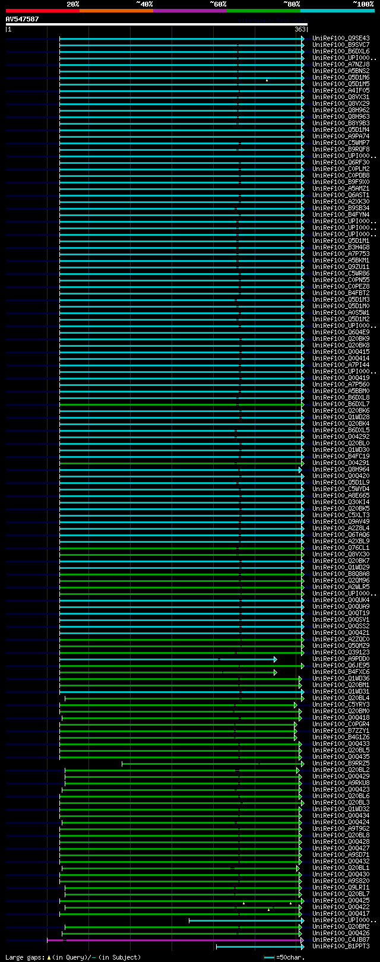
Task: Select the UniRef100_Q0QSV1 label
Action: coord(341,620)
